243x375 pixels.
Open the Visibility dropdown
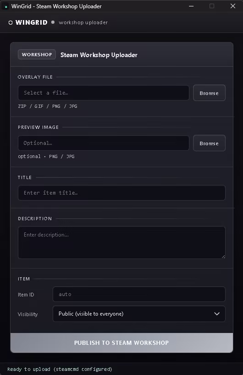[139, 314]
